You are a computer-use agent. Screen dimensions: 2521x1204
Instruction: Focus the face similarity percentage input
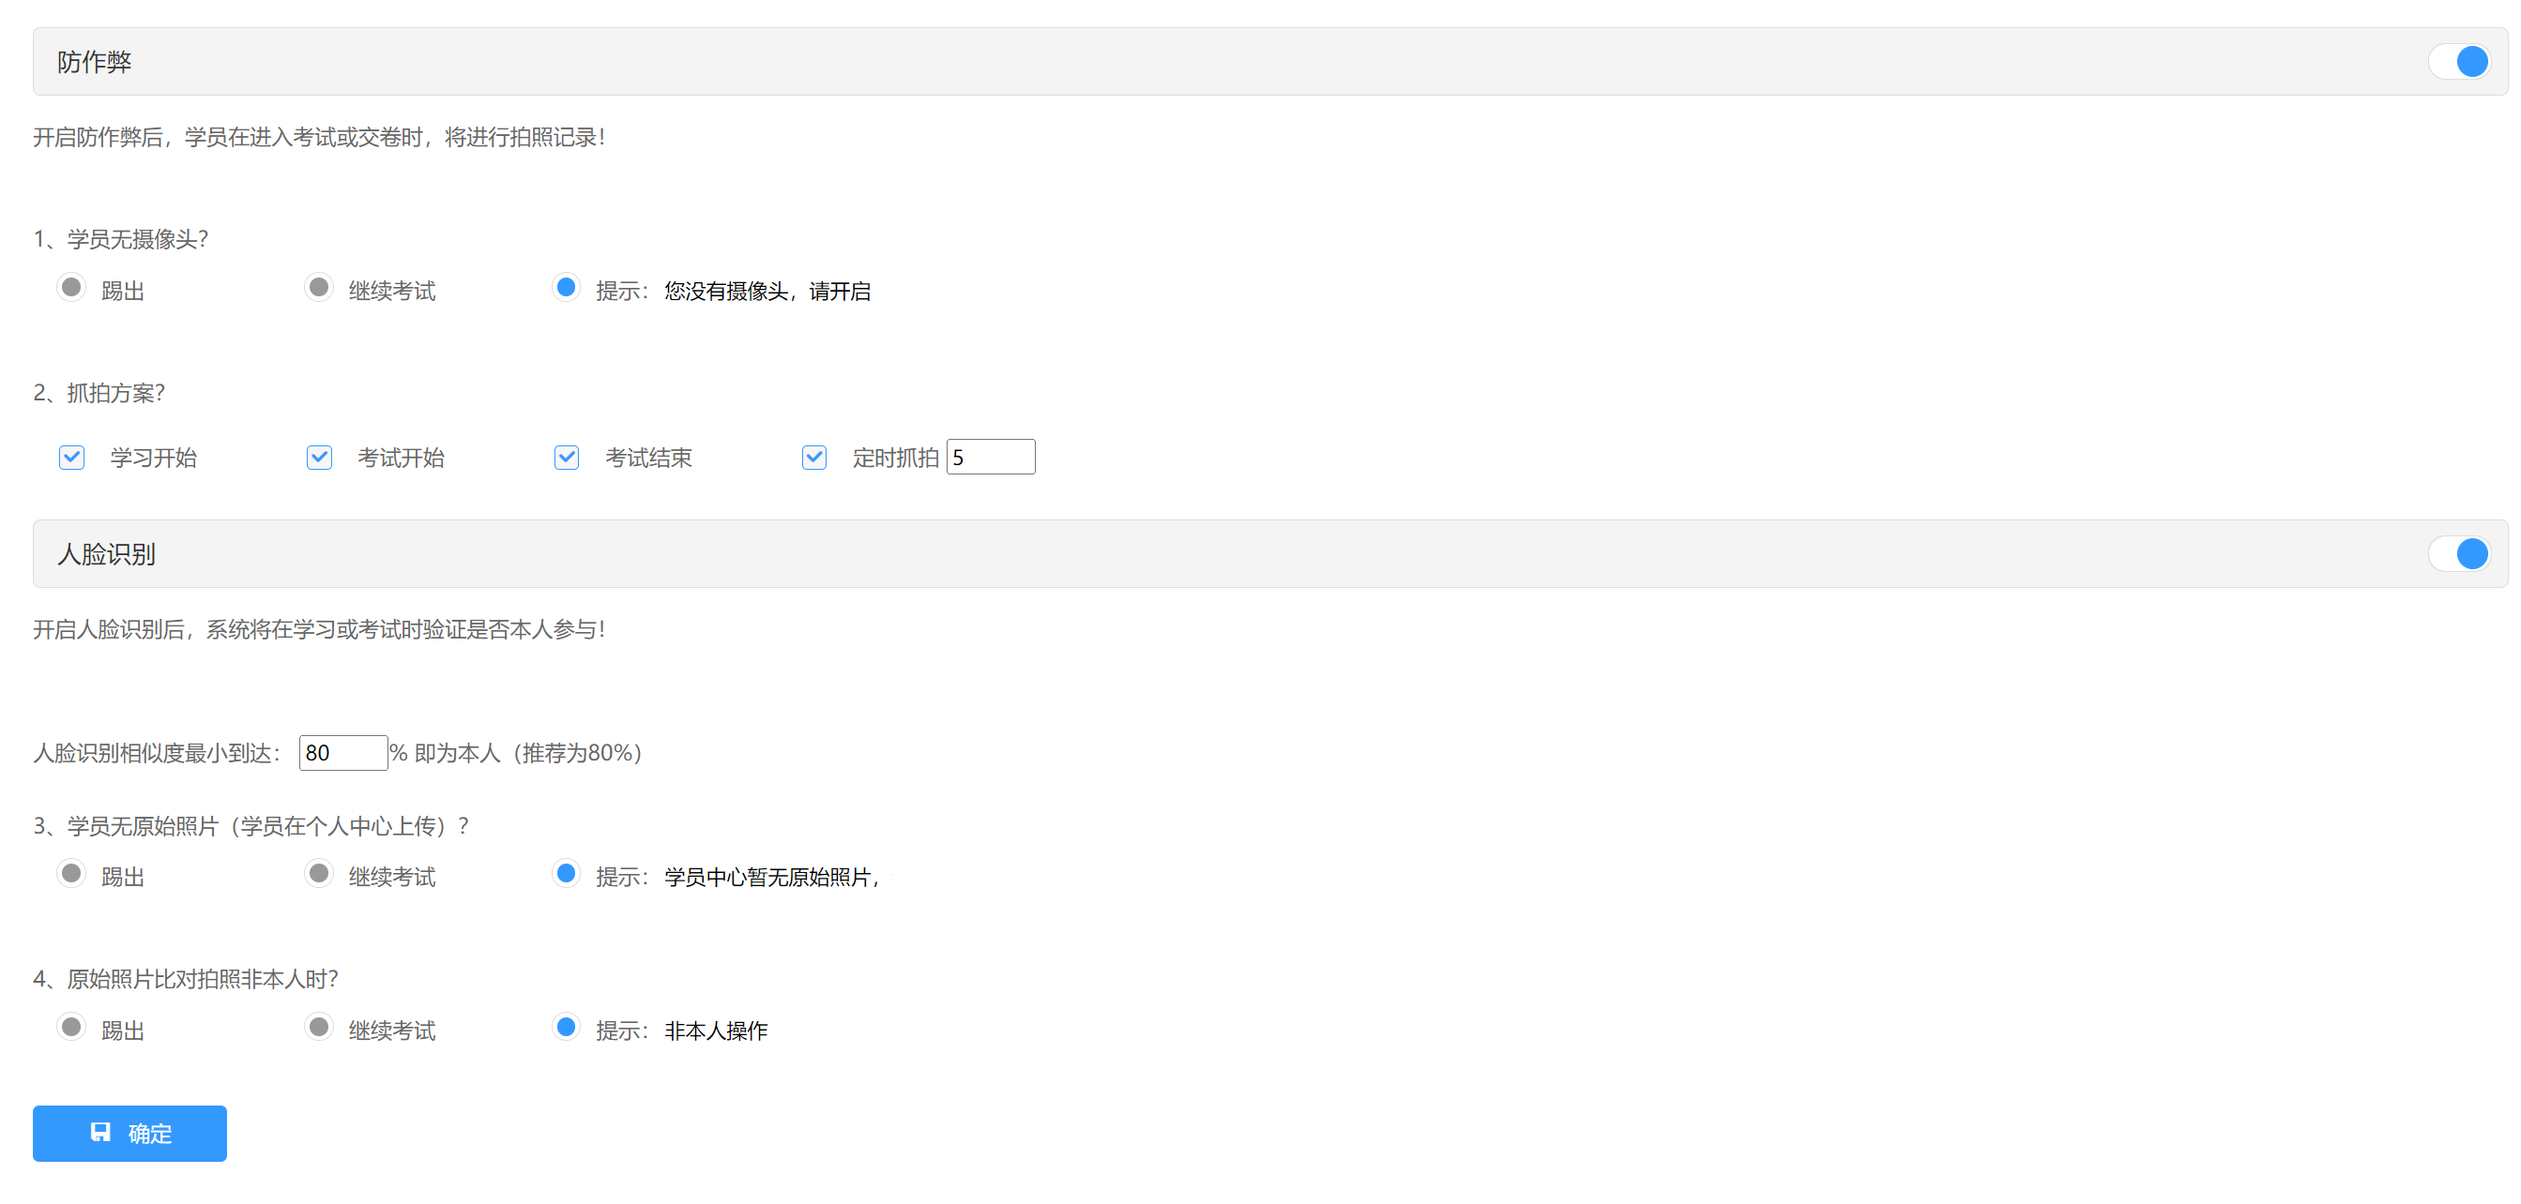[343, 753]
